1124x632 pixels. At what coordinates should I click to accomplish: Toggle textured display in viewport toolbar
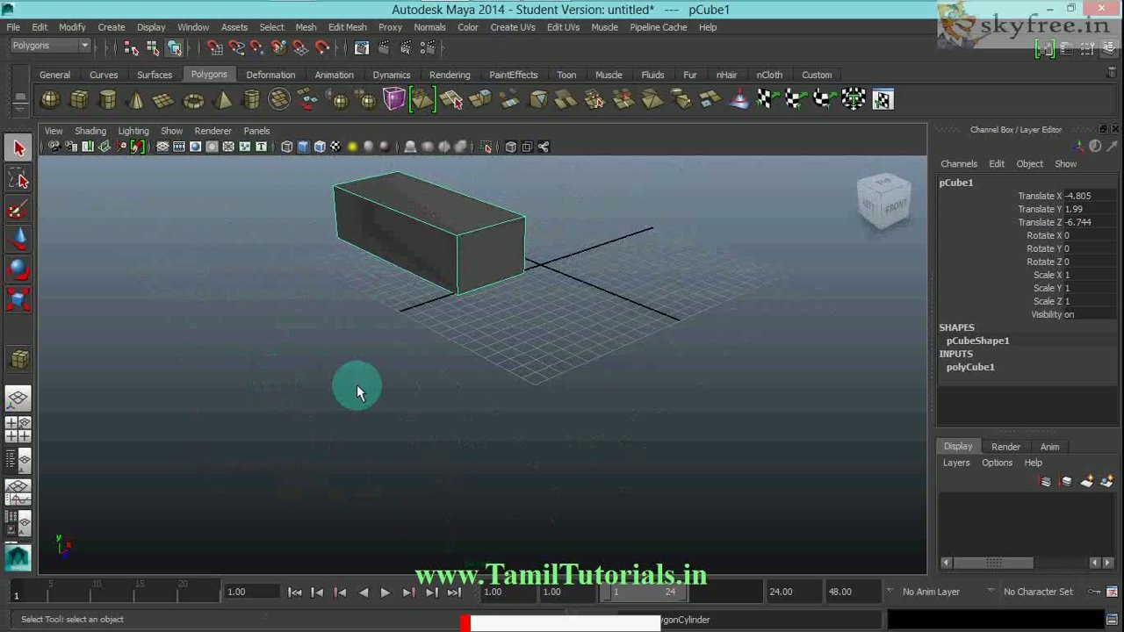pos(335,147)
